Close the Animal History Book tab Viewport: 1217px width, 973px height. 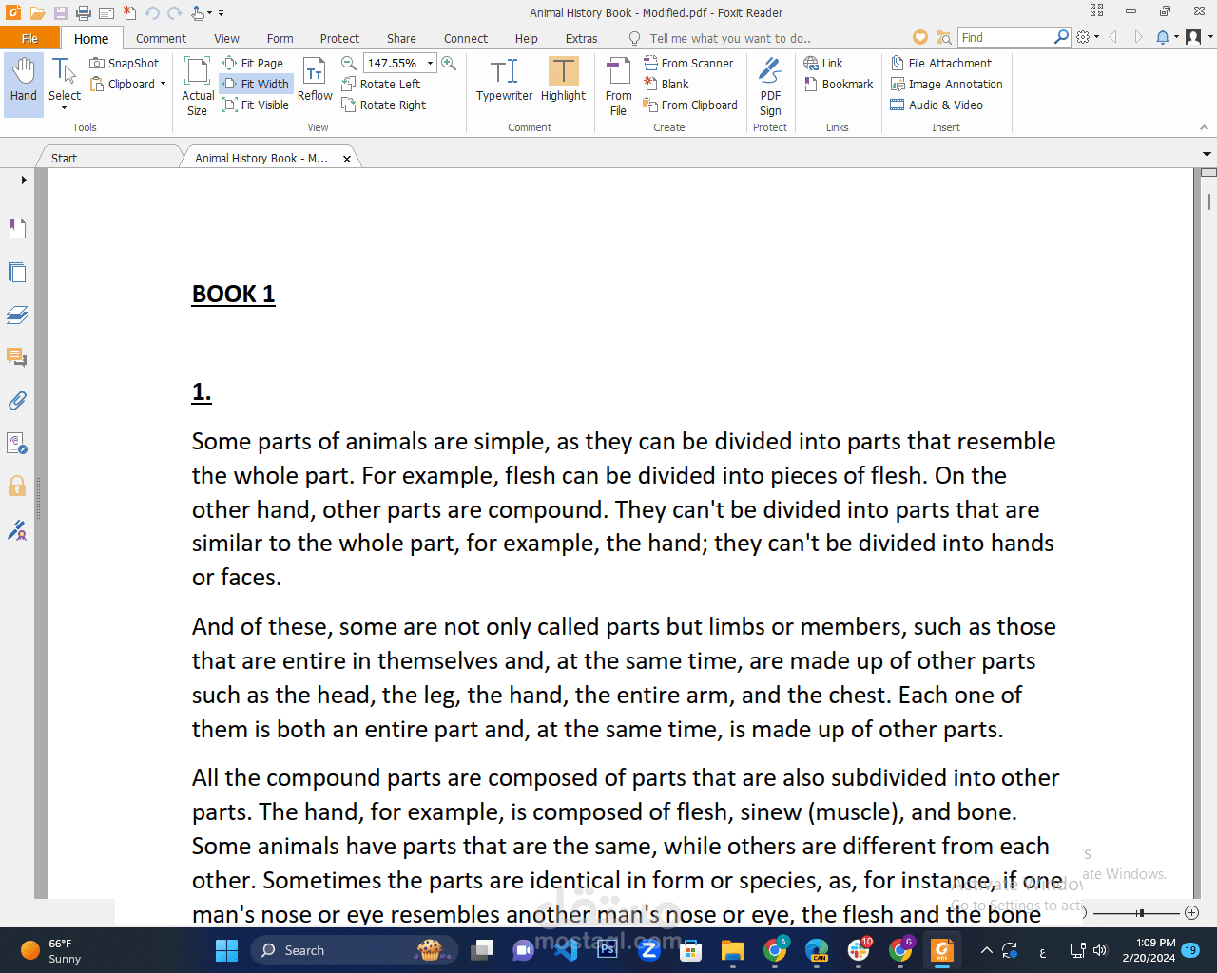(347, 159)
